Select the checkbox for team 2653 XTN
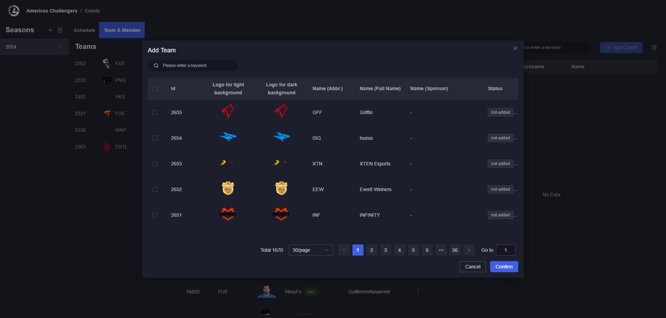666x318 pixels. click(x=155, y=164)
